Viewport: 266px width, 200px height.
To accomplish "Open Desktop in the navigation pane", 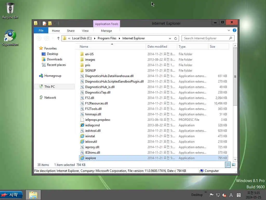I will pos(52,54).
